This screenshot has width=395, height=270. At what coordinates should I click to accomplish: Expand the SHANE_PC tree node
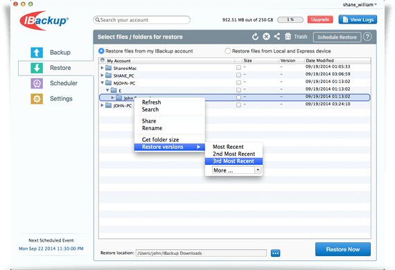point(102,75)
